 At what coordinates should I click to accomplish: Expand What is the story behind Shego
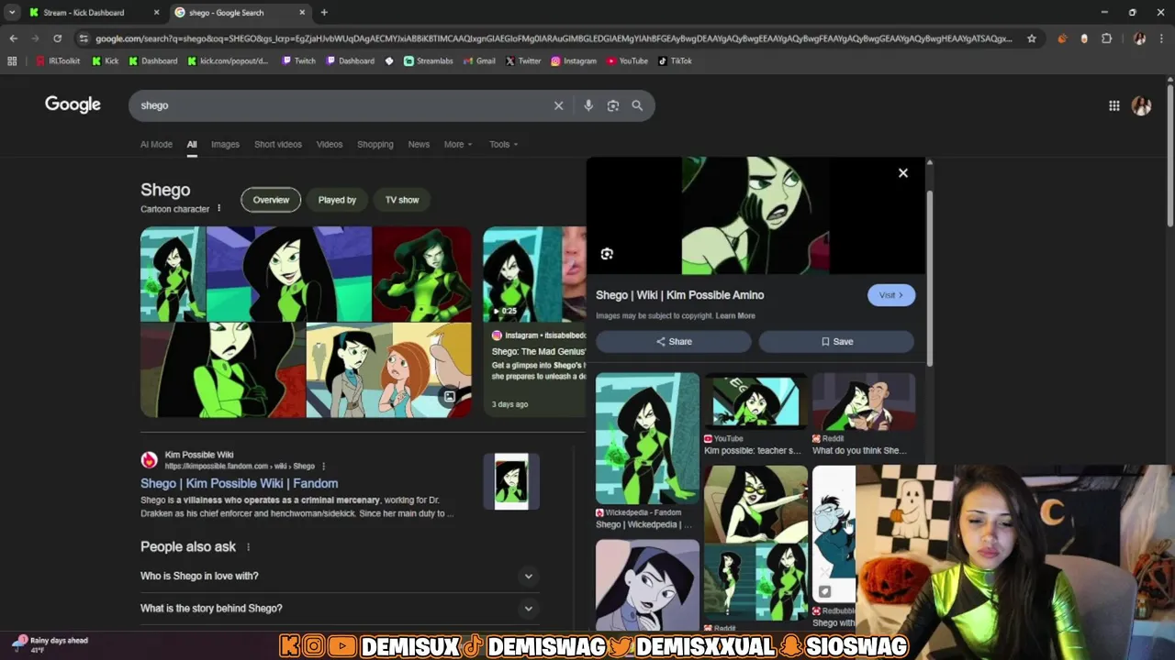pos(340,608)
